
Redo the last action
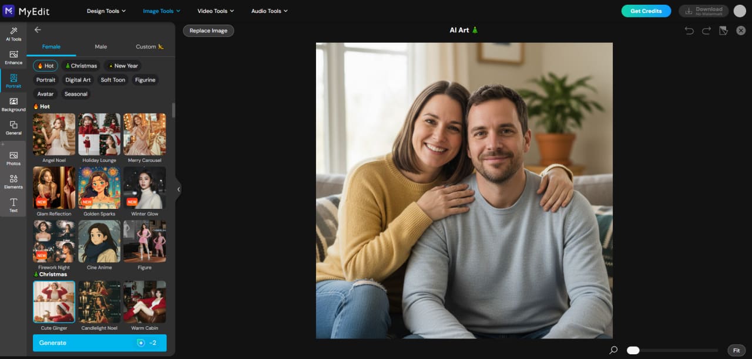tap(705, 30)
